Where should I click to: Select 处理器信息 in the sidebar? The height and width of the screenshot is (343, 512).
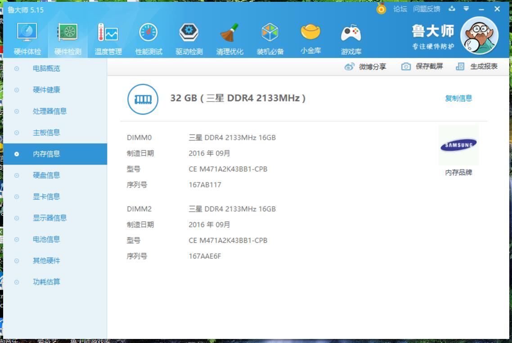pyautogui.click(x=49, y=111)
